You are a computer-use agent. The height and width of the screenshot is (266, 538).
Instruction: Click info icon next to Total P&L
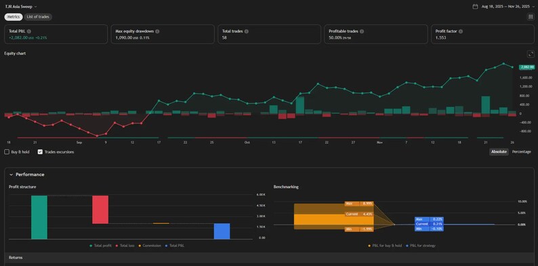(x=29, y=31)
